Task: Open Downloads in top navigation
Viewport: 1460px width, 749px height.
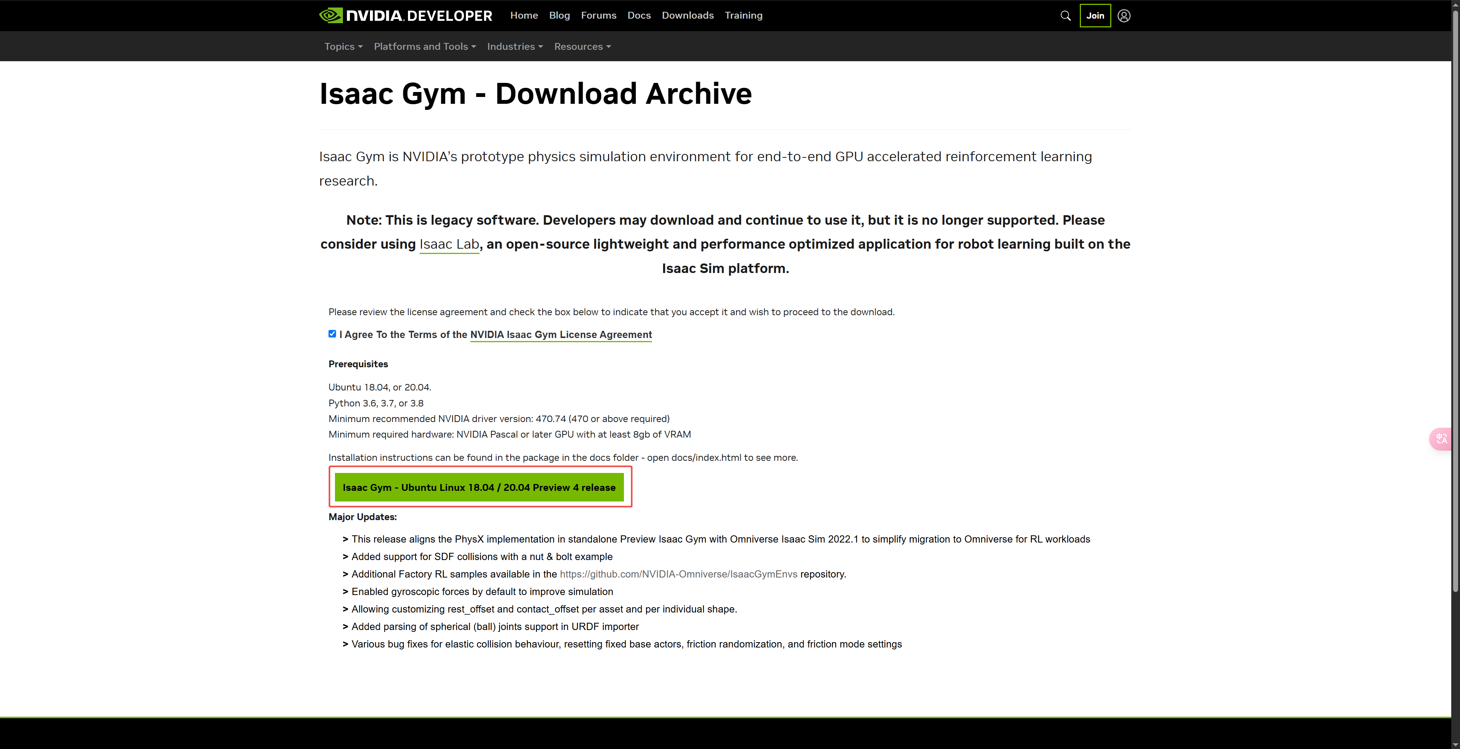Action: 687,15
